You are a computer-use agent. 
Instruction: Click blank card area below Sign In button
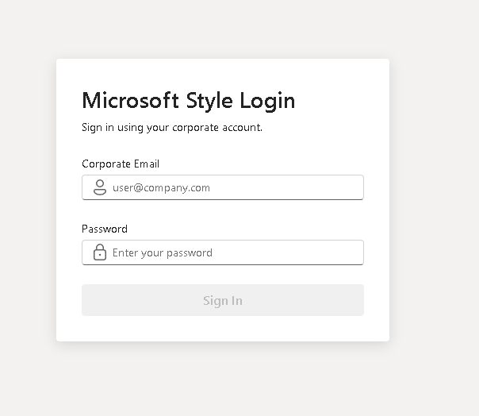(223, 329)
